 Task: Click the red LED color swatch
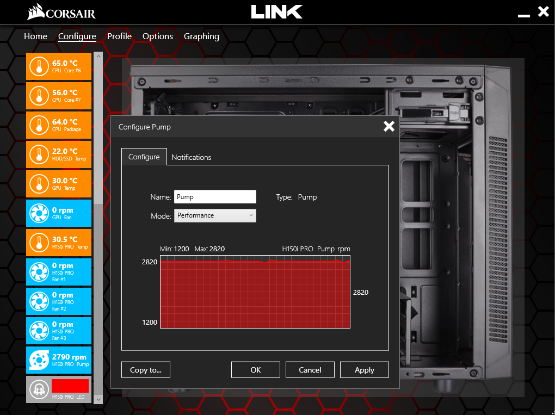tap(70, 386)
